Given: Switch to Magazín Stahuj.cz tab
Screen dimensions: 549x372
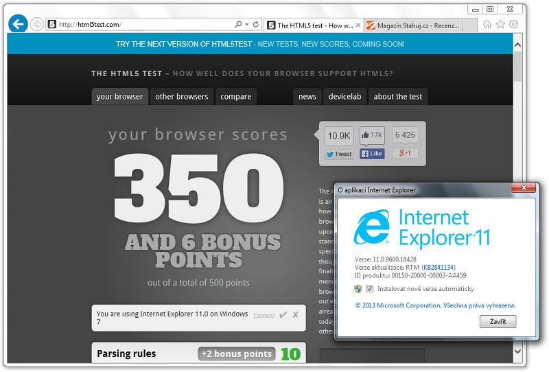Looking at the screenshot, I should 414,25.
